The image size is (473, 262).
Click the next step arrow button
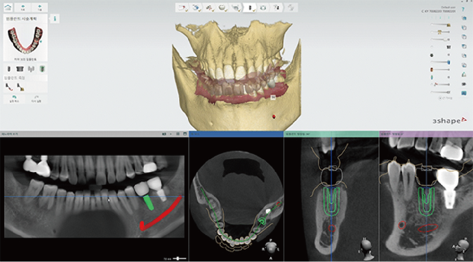coord(40,7)
